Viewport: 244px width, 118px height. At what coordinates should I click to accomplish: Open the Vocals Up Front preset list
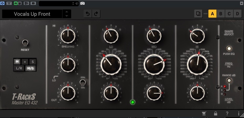(x=32, y=14)
